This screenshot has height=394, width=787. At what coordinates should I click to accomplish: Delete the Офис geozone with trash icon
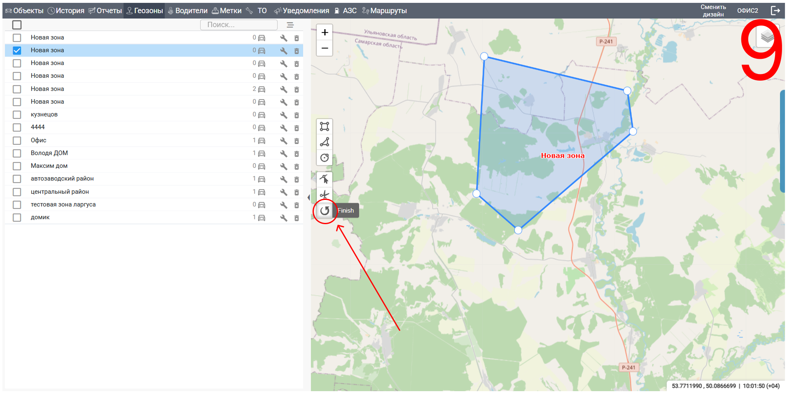(297, 141)
